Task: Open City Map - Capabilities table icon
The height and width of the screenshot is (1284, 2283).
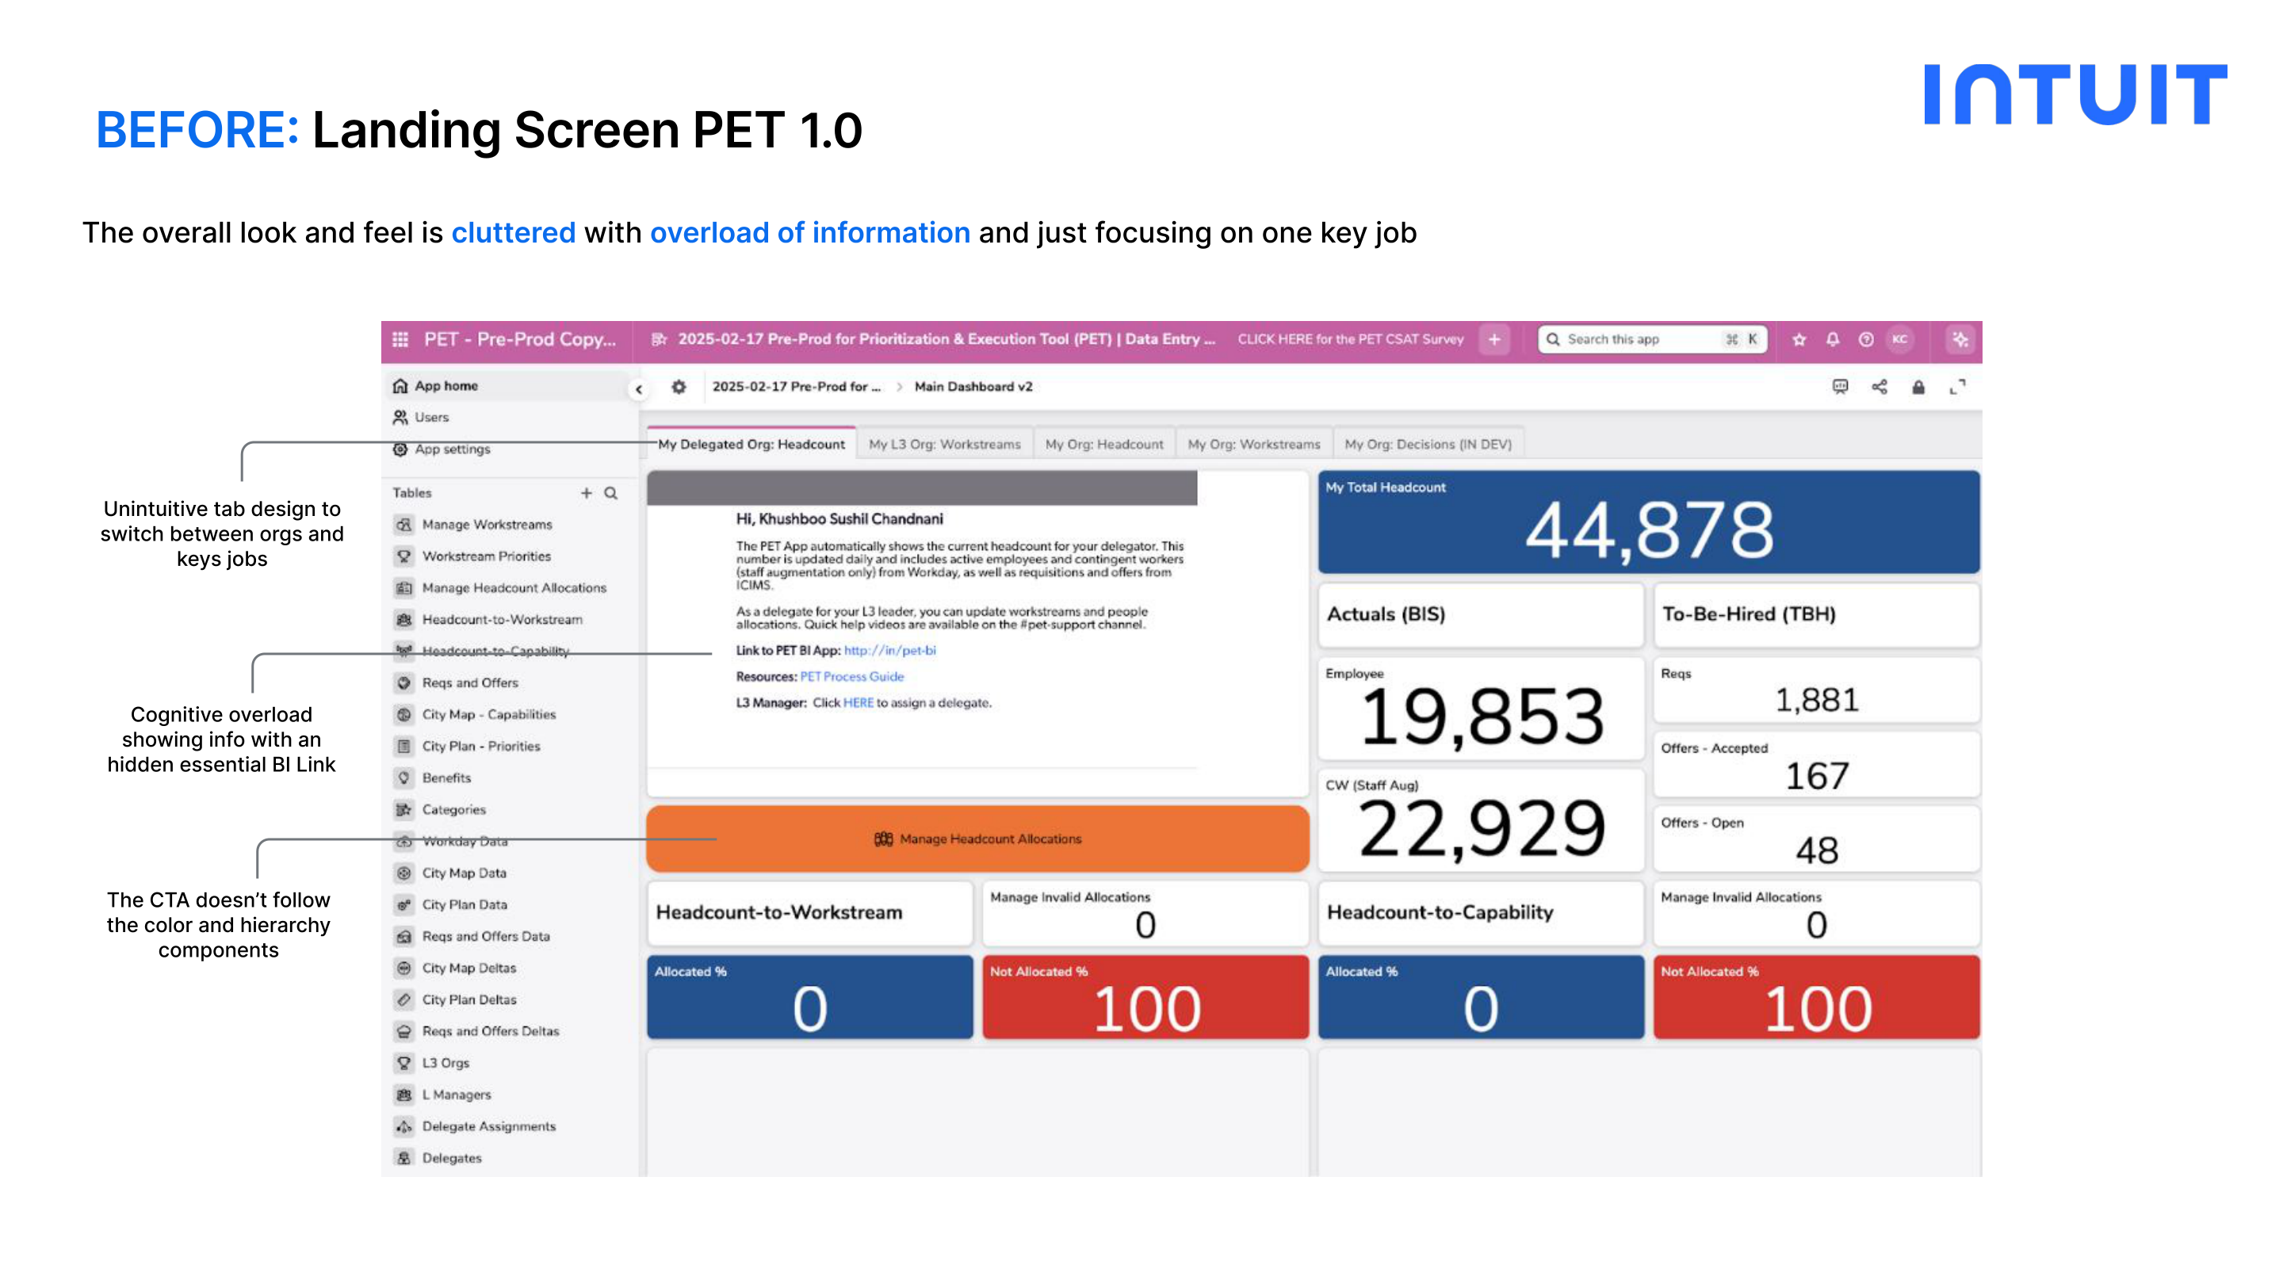Action: click(404, 714)
